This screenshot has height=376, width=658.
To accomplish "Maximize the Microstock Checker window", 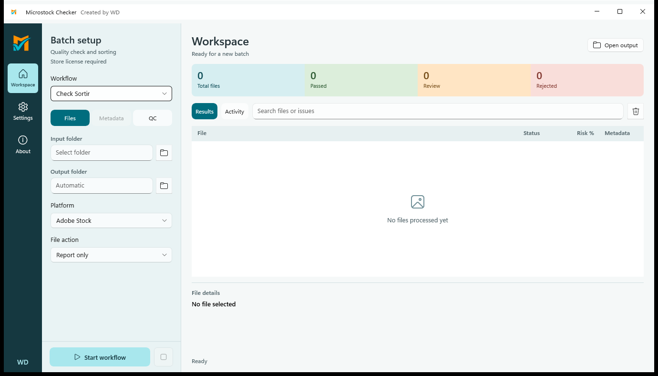I will pos(620,12).
